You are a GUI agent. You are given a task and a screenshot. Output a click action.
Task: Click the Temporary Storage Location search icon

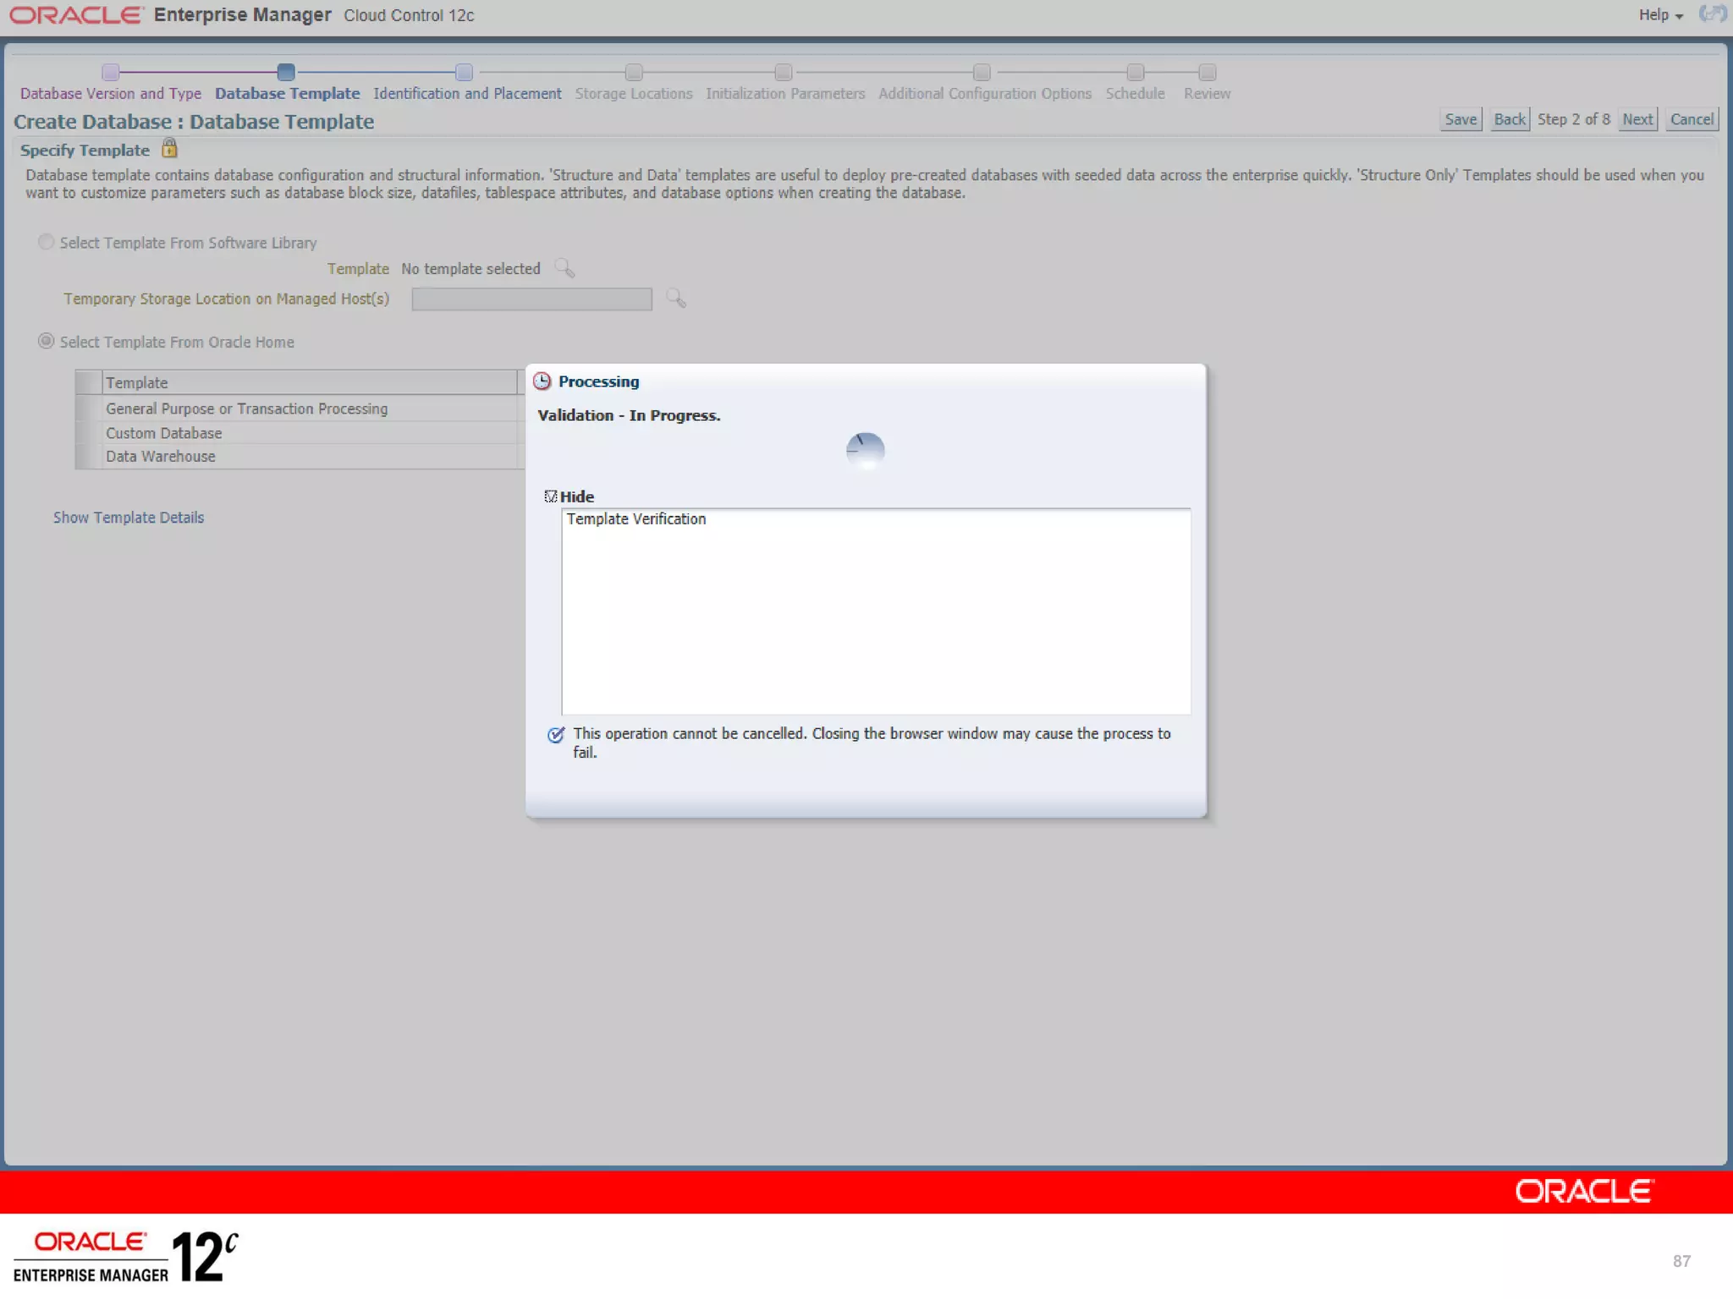pos(675,298)
